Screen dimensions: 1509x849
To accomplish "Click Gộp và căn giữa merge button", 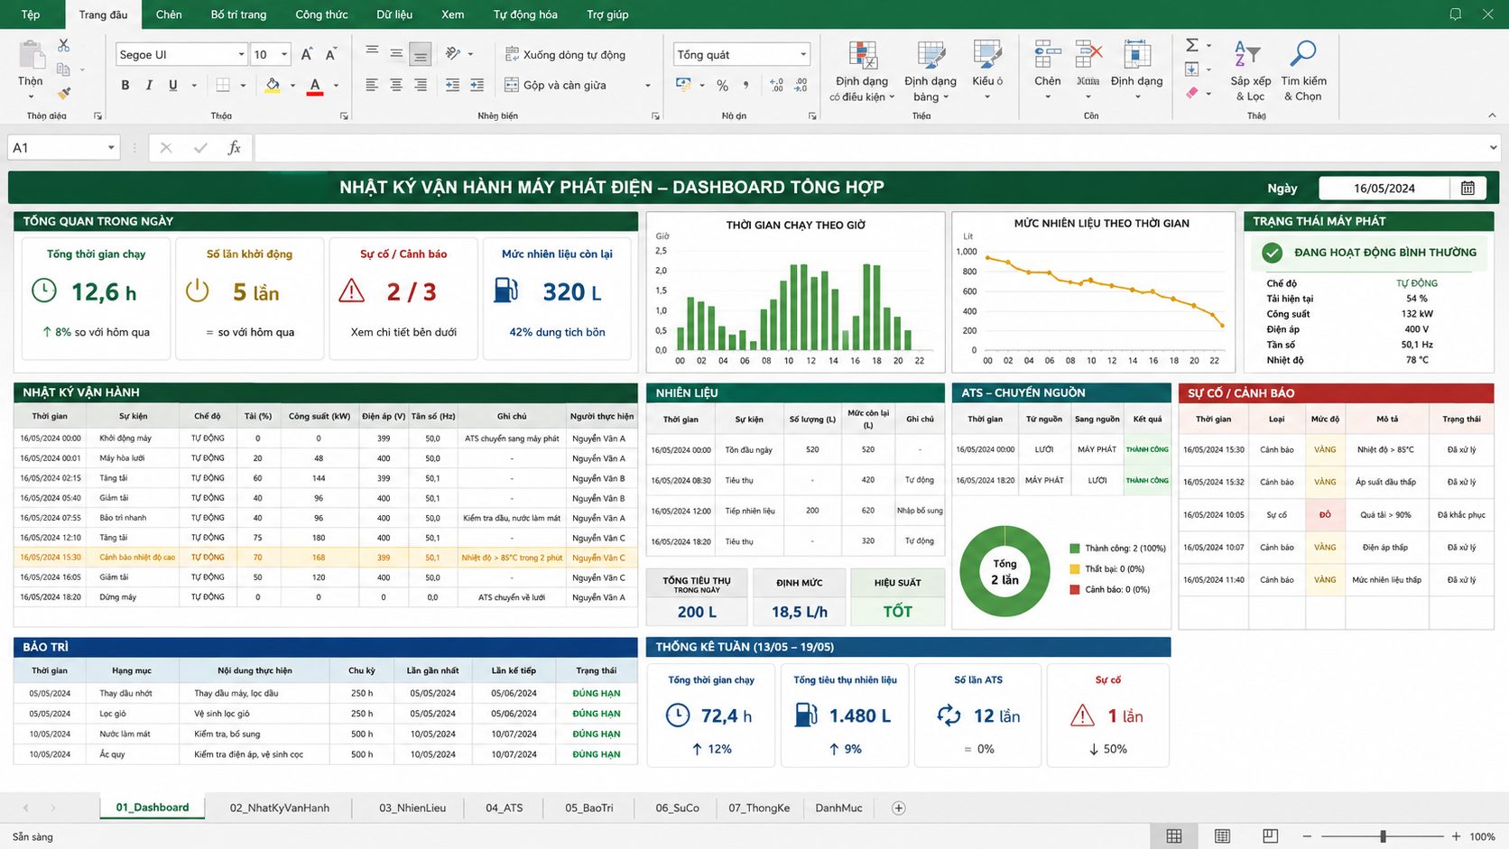I will [x=555, y=86].
